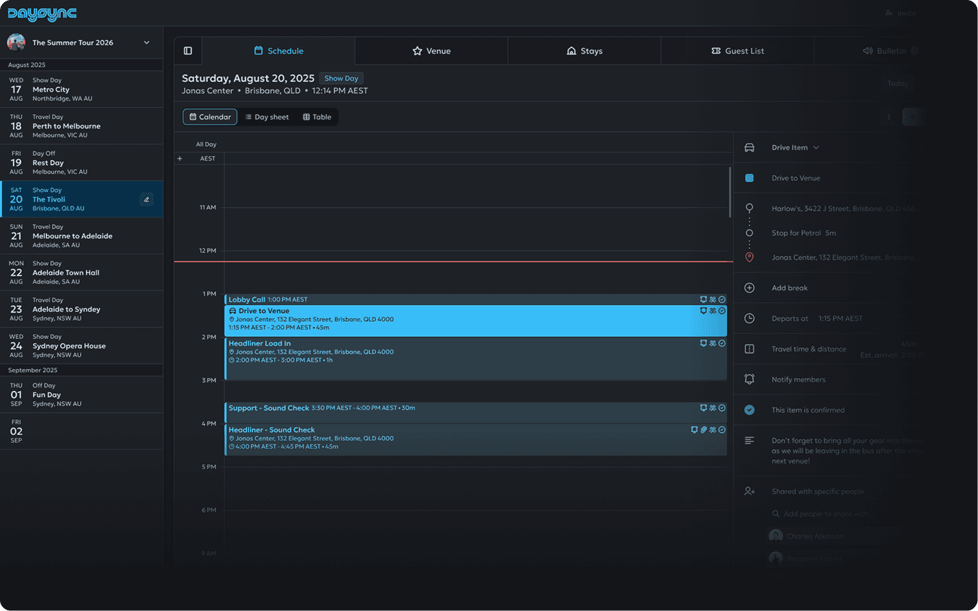
Task: Toggle confirmation on 'This item is confirmed'
Action: pos(750,410)
